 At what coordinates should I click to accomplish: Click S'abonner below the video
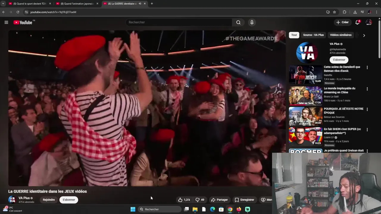tap(69, 200)
